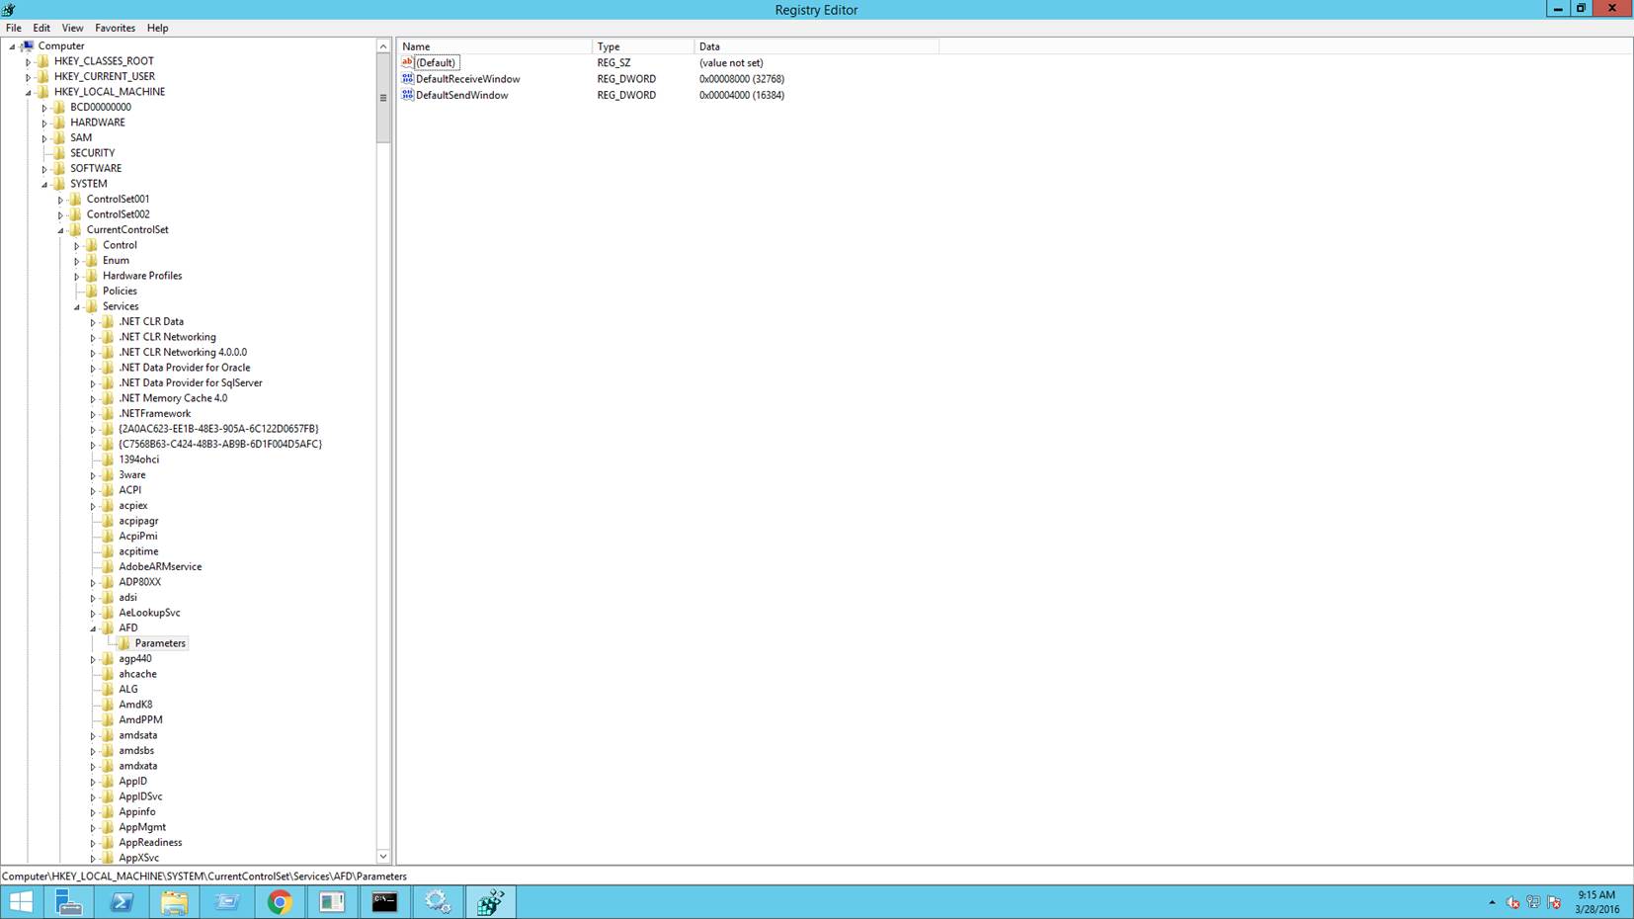Viewport: 1634px width, 919px height.
Task: Click the tree pane scroll down arrow
Action: pyautogui.click(x=383, y=857)
